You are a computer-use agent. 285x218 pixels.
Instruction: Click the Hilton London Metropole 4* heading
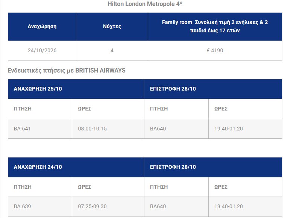[x=145, y=4]
